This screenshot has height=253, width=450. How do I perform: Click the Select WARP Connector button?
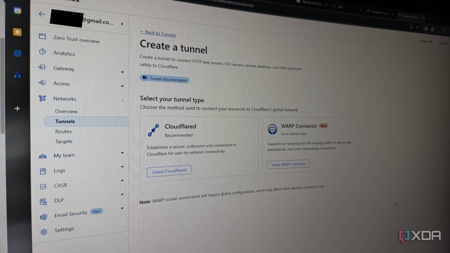coord(288,164)
